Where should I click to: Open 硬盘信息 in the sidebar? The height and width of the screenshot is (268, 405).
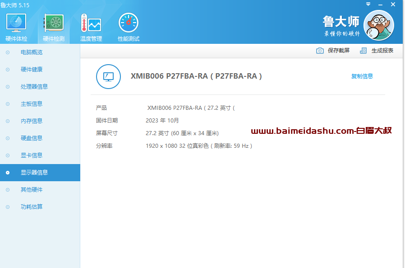40,138
